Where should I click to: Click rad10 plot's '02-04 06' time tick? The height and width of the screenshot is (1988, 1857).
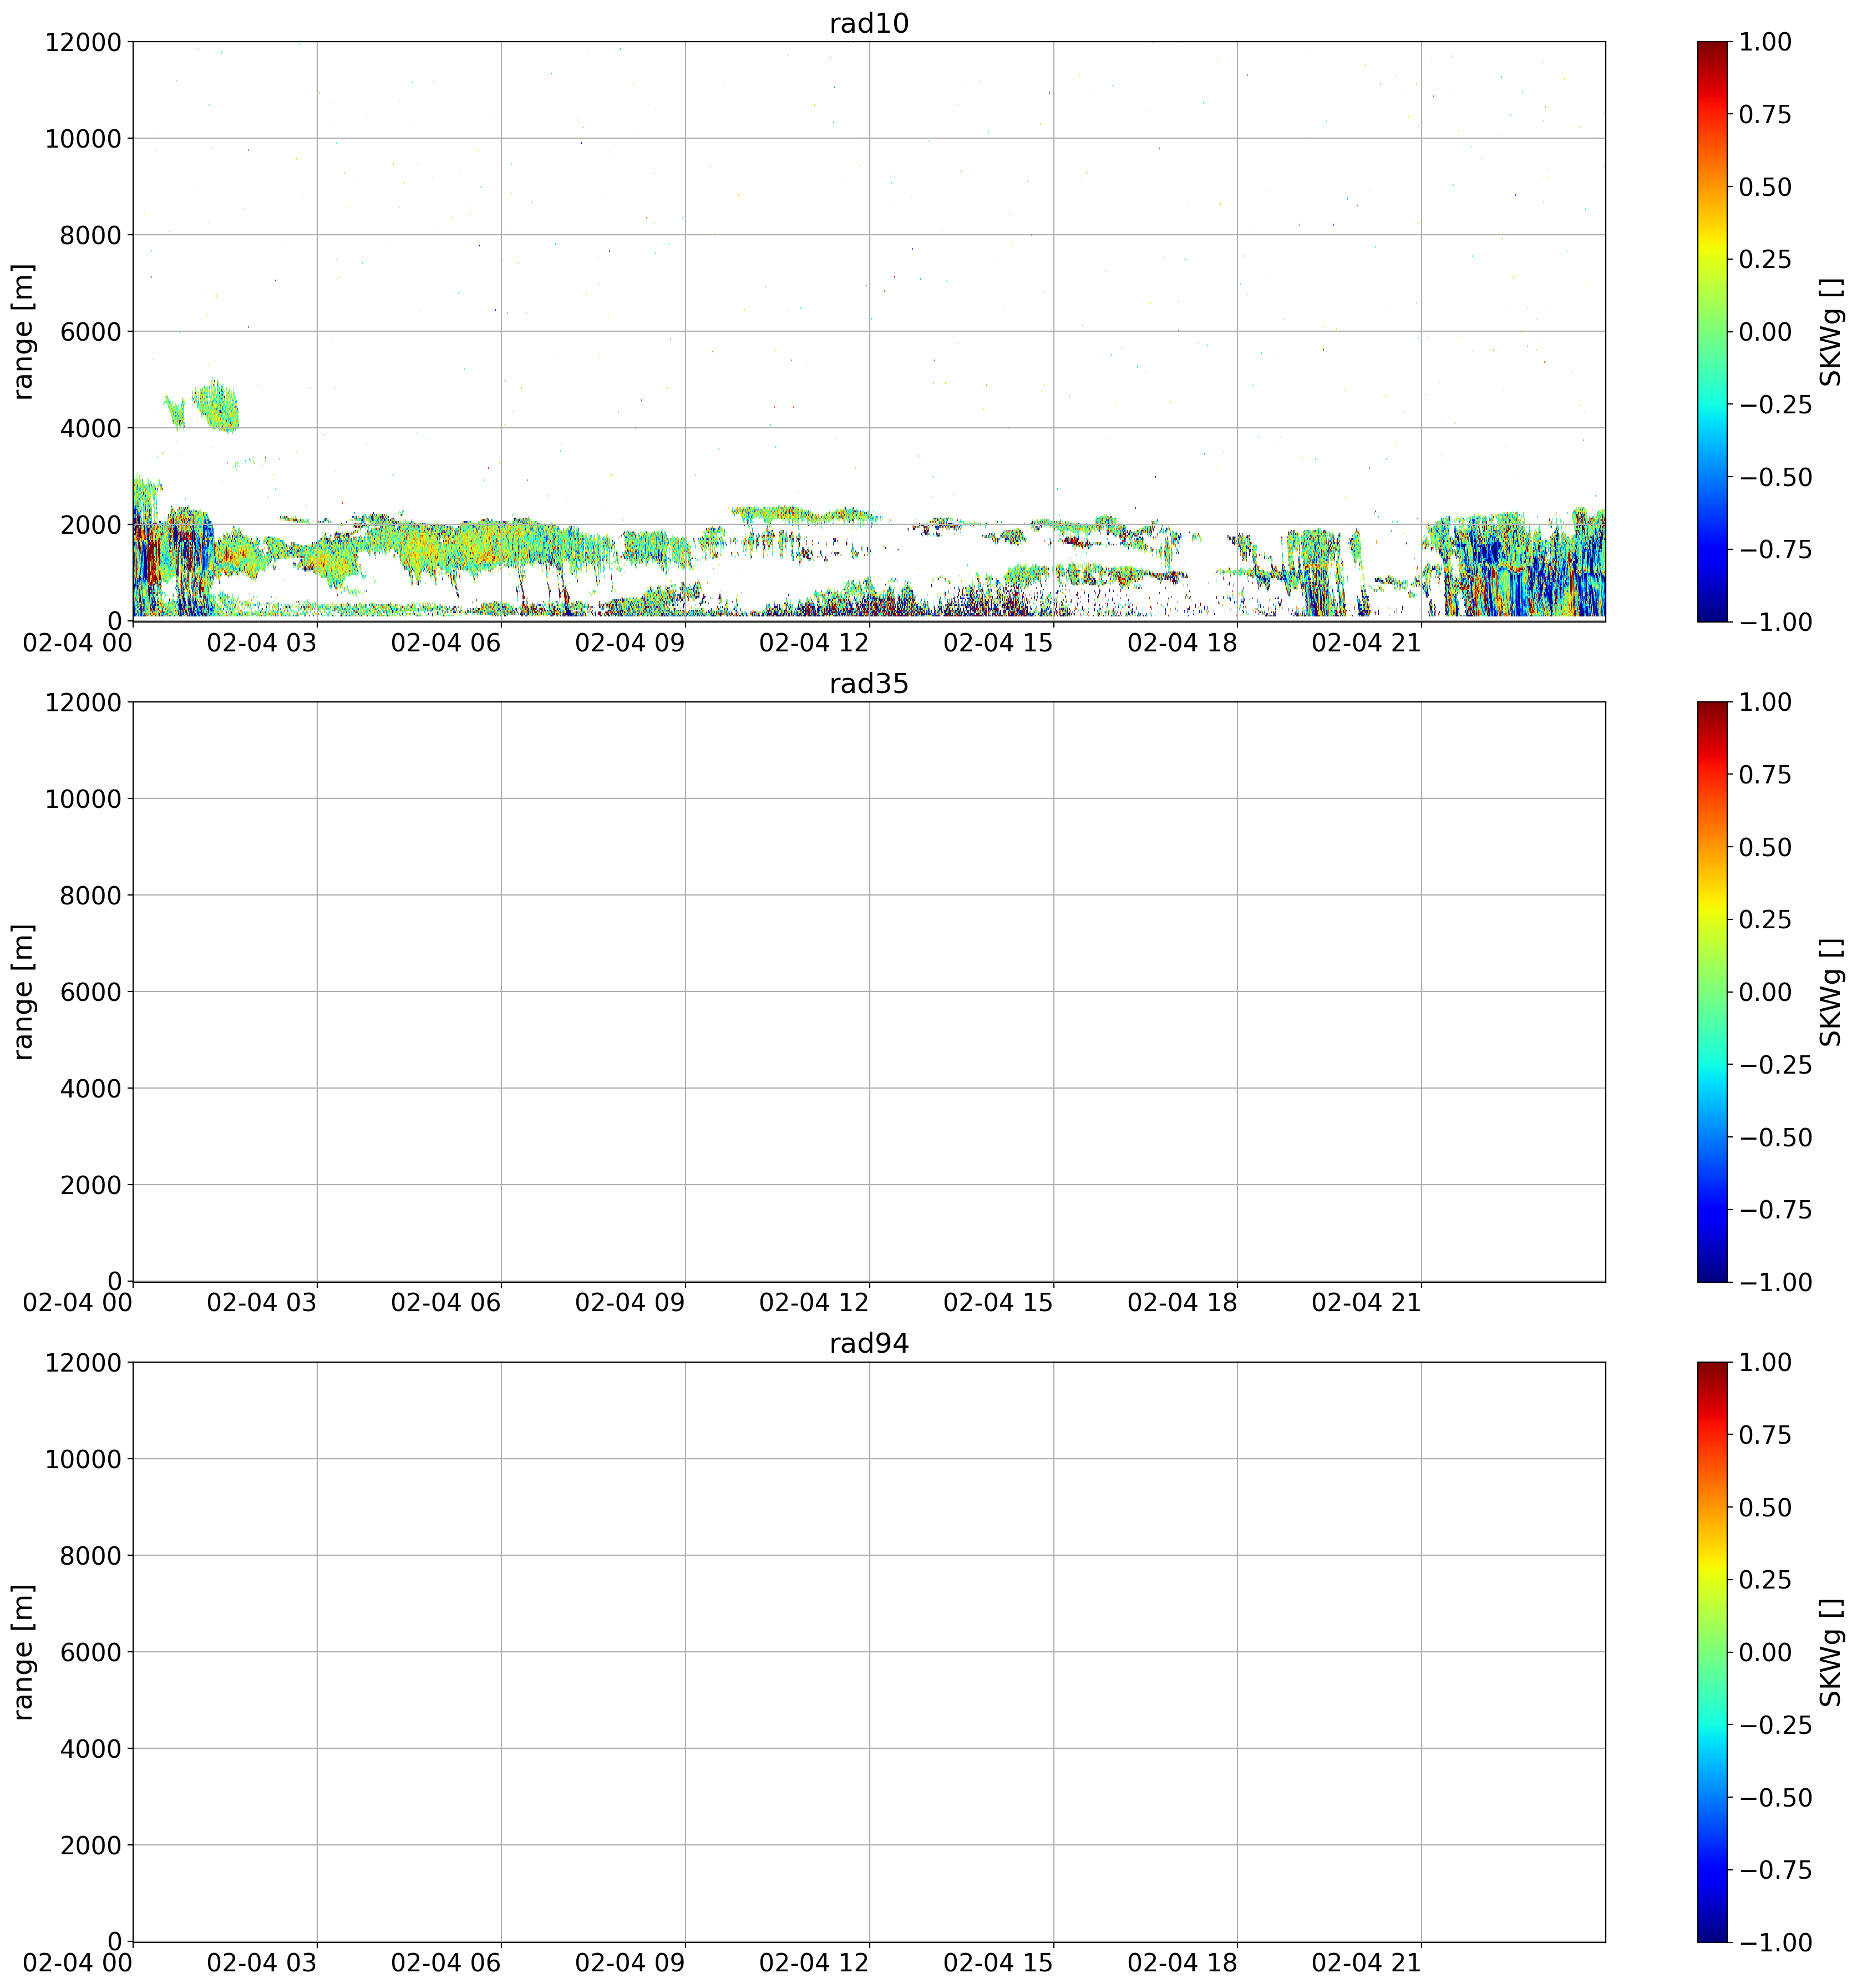[x=446, y=643]
